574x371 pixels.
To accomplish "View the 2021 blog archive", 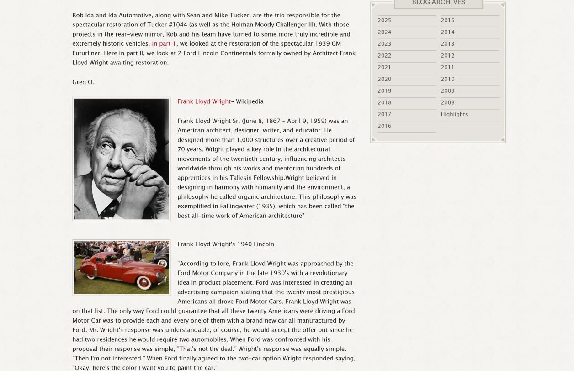I will (x=384, y=68).
